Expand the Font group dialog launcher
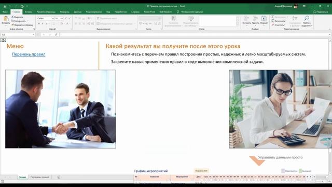Image resolution: width=332 pixels, height=187 pixels. (72, 29)
